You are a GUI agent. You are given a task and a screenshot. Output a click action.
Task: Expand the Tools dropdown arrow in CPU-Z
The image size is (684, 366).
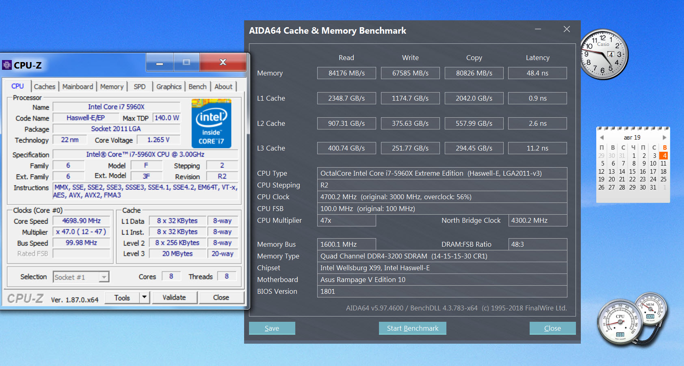coord(144,297)
